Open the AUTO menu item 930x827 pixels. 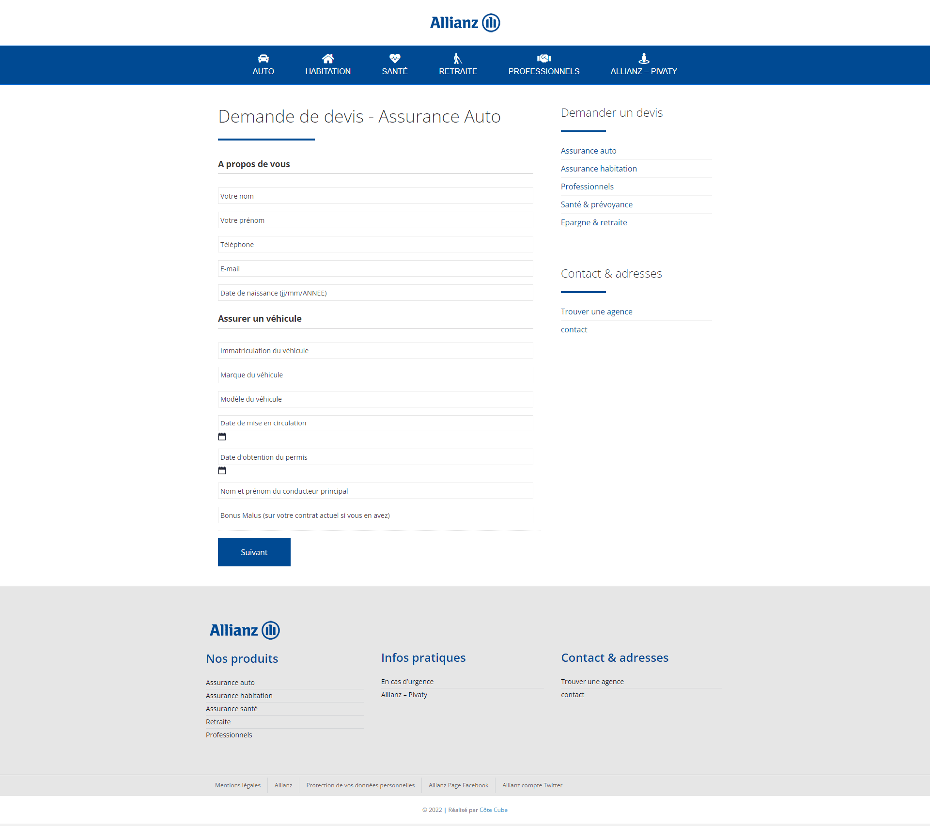[263, 71]
